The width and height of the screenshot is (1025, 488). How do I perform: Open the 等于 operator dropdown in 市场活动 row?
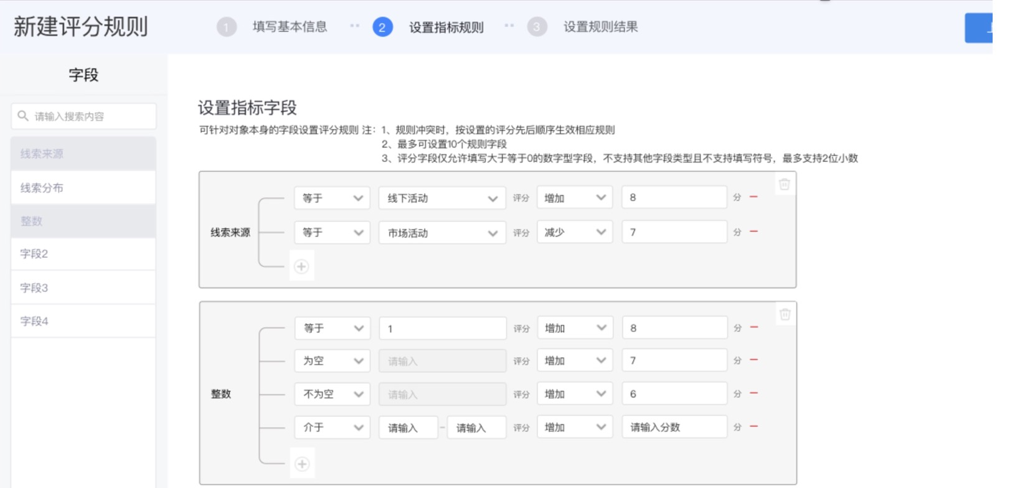click(x=332, y=233)
